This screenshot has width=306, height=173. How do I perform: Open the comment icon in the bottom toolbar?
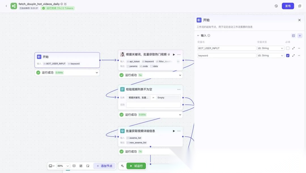(x=74, y=166)
